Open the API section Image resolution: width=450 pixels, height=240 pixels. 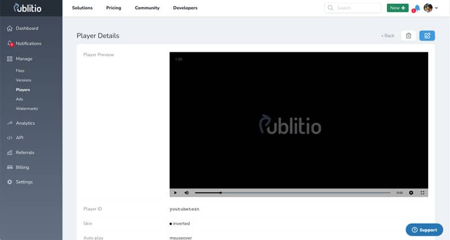coord(20,137)
